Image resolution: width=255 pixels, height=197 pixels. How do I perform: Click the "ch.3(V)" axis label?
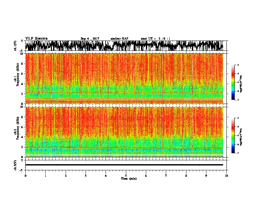pos(15,165)
